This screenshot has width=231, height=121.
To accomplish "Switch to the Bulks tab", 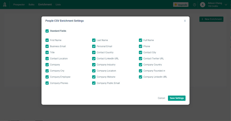I will click(x=31, y=5).
